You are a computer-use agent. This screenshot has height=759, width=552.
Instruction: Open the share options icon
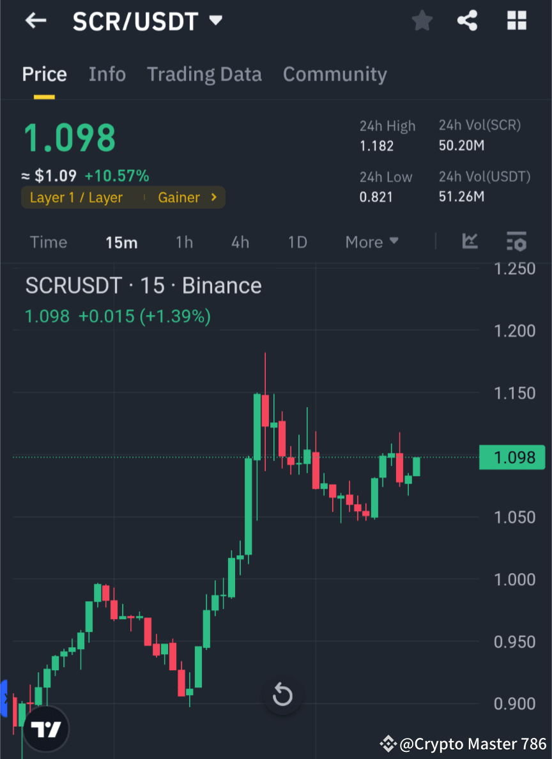pyautogui.click(x=468, y=20)
